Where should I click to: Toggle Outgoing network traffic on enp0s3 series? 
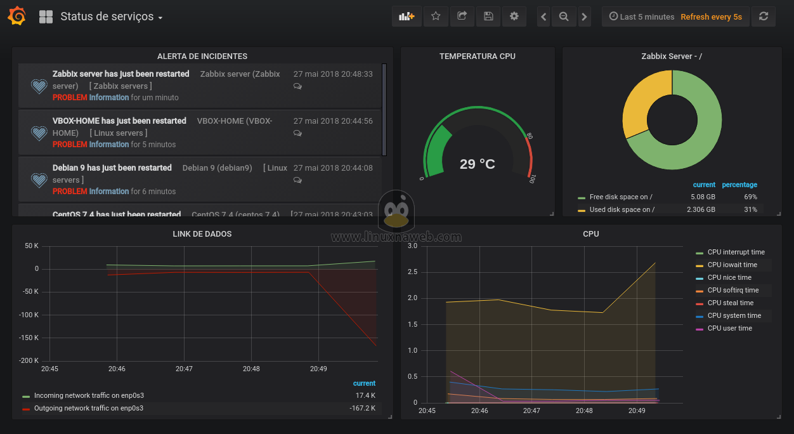click(89, 409)
